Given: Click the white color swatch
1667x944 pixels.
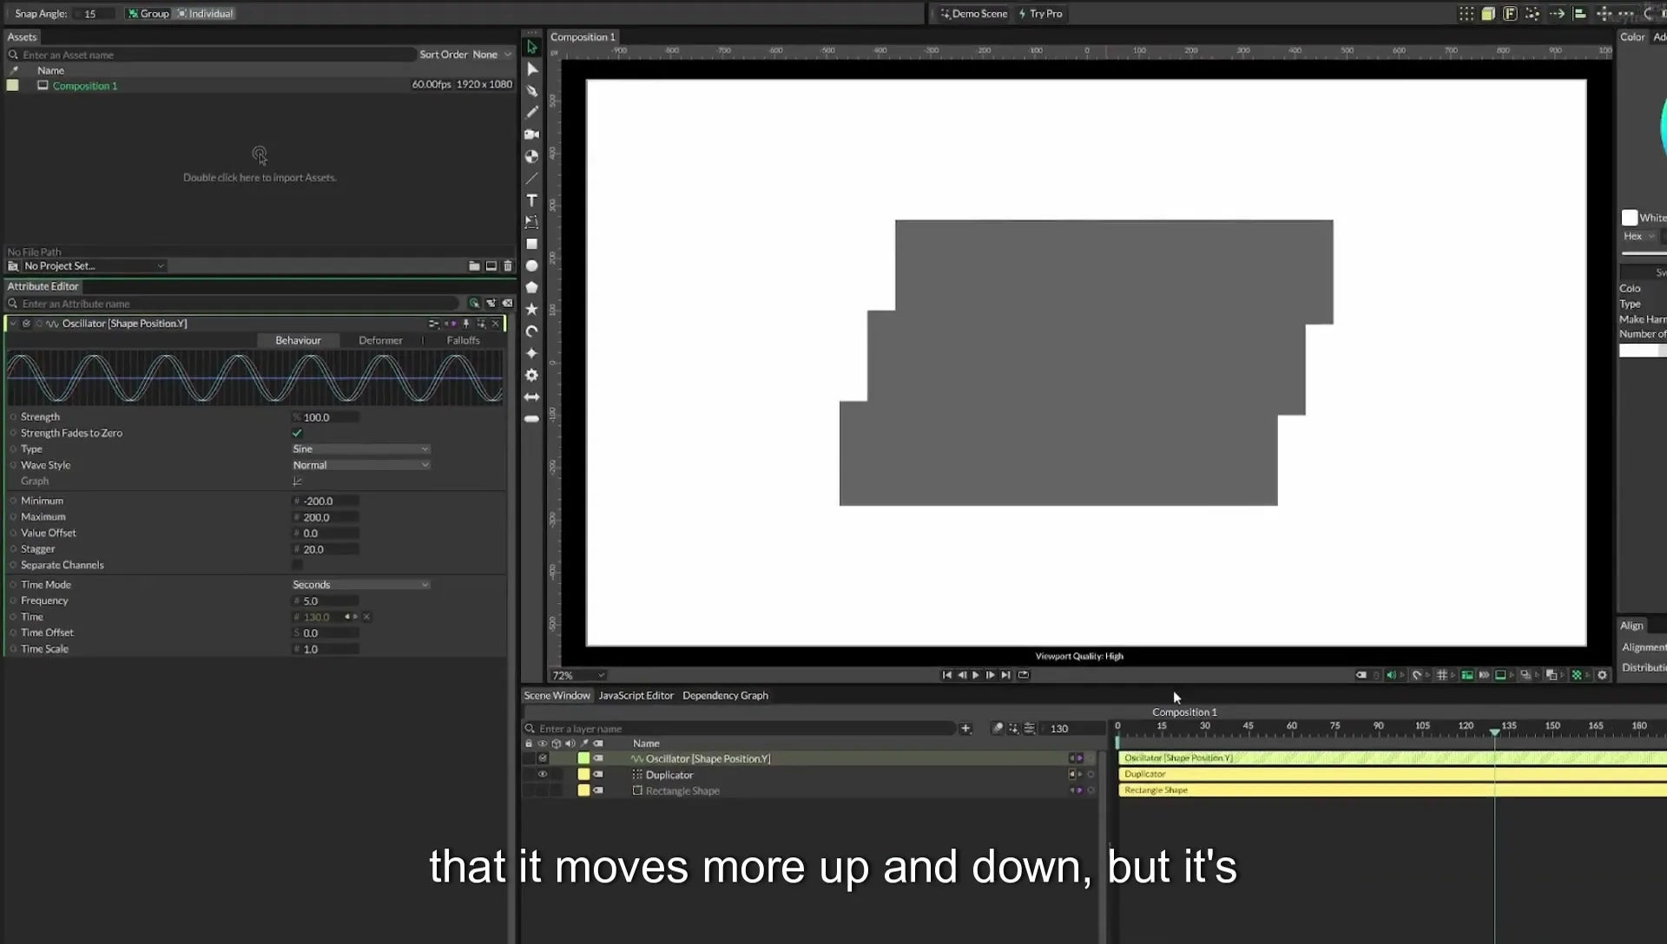Looking at the screenshot, I should [x=1630, y=218].
